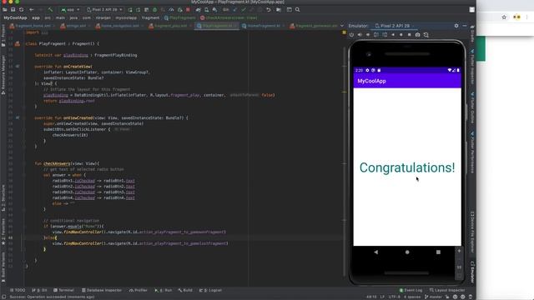Open the '4 spaces' indent selector
Screen dimensions: 534x300
point(412,297)
